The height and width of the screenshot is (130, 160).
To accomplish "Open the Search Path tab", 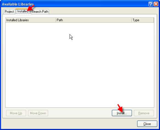I will click(40, 12).
